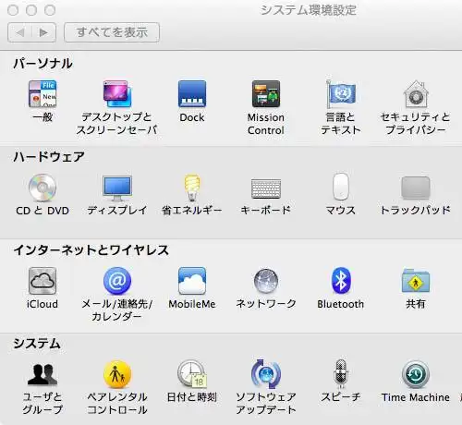Open MobileMe cloud icon
Viewport: 462px width, 425px height.
[192, 281]
